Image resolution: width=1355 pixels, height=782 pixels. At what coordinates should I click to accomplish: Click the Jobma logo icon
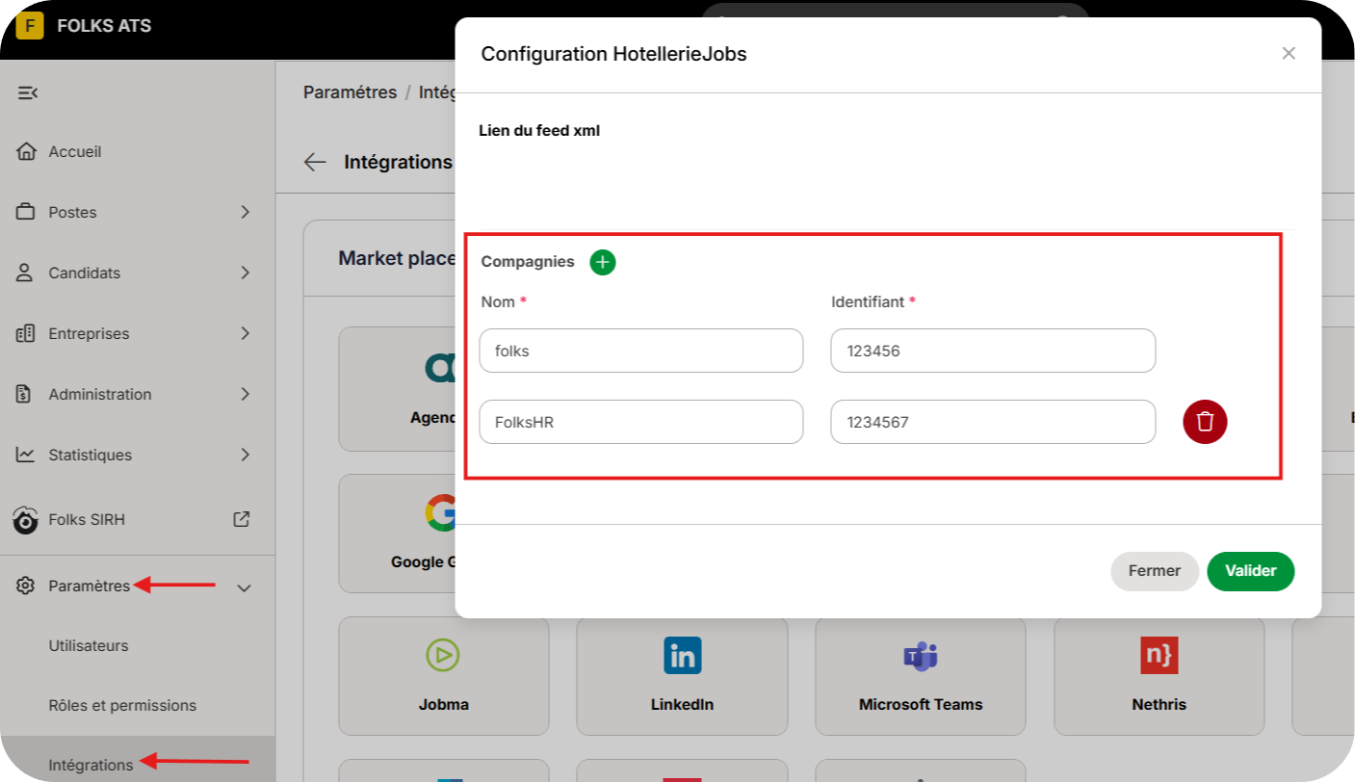pyautogui.click(x=443, y=656)
